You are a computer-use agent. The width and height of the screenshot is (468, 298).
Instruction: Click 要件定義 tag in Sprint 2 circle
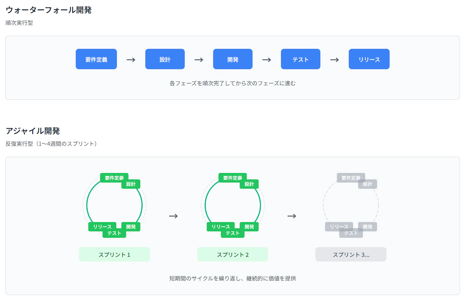[x=233, y=178]
